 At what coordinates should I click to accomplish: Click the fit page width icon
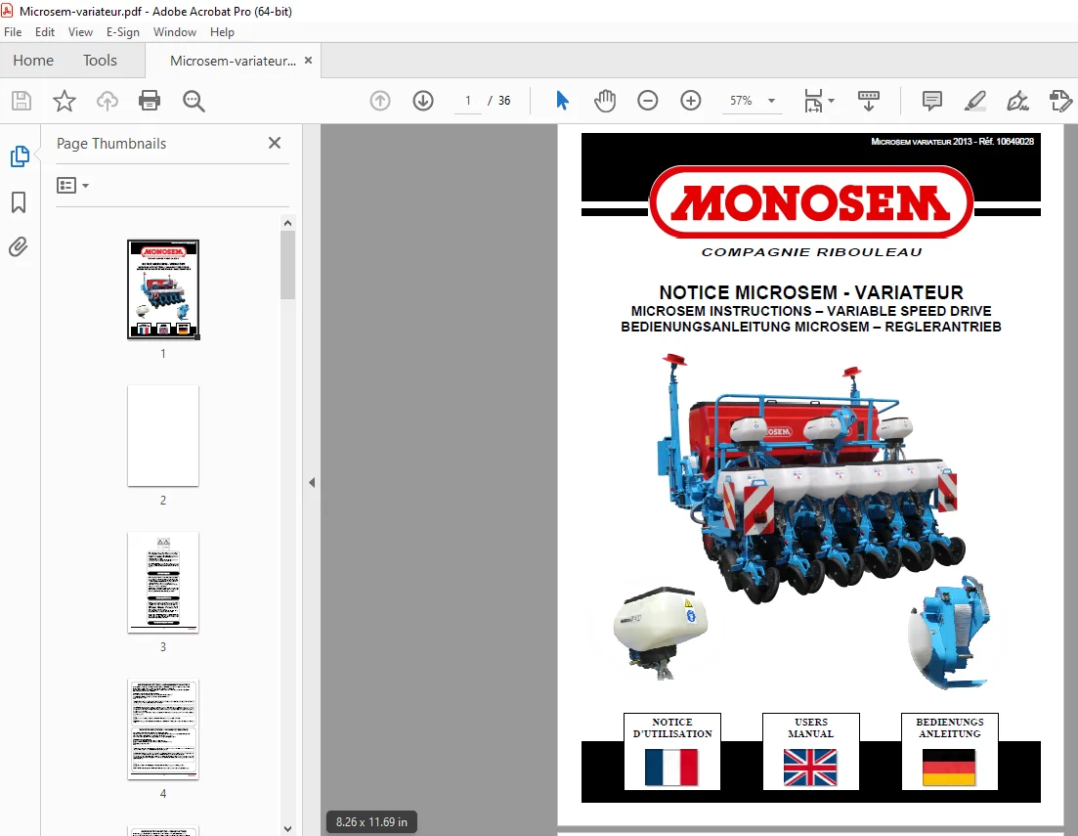(813, 101)
